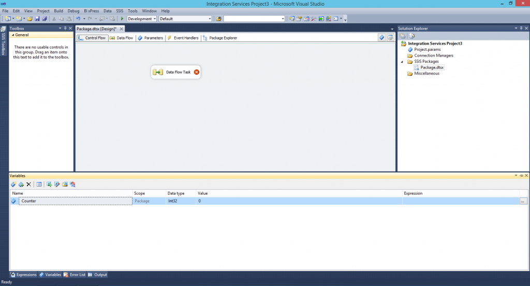The image size is (530, 286).
Task: Click the Int32 data type cell
Action: pos(181,201)
